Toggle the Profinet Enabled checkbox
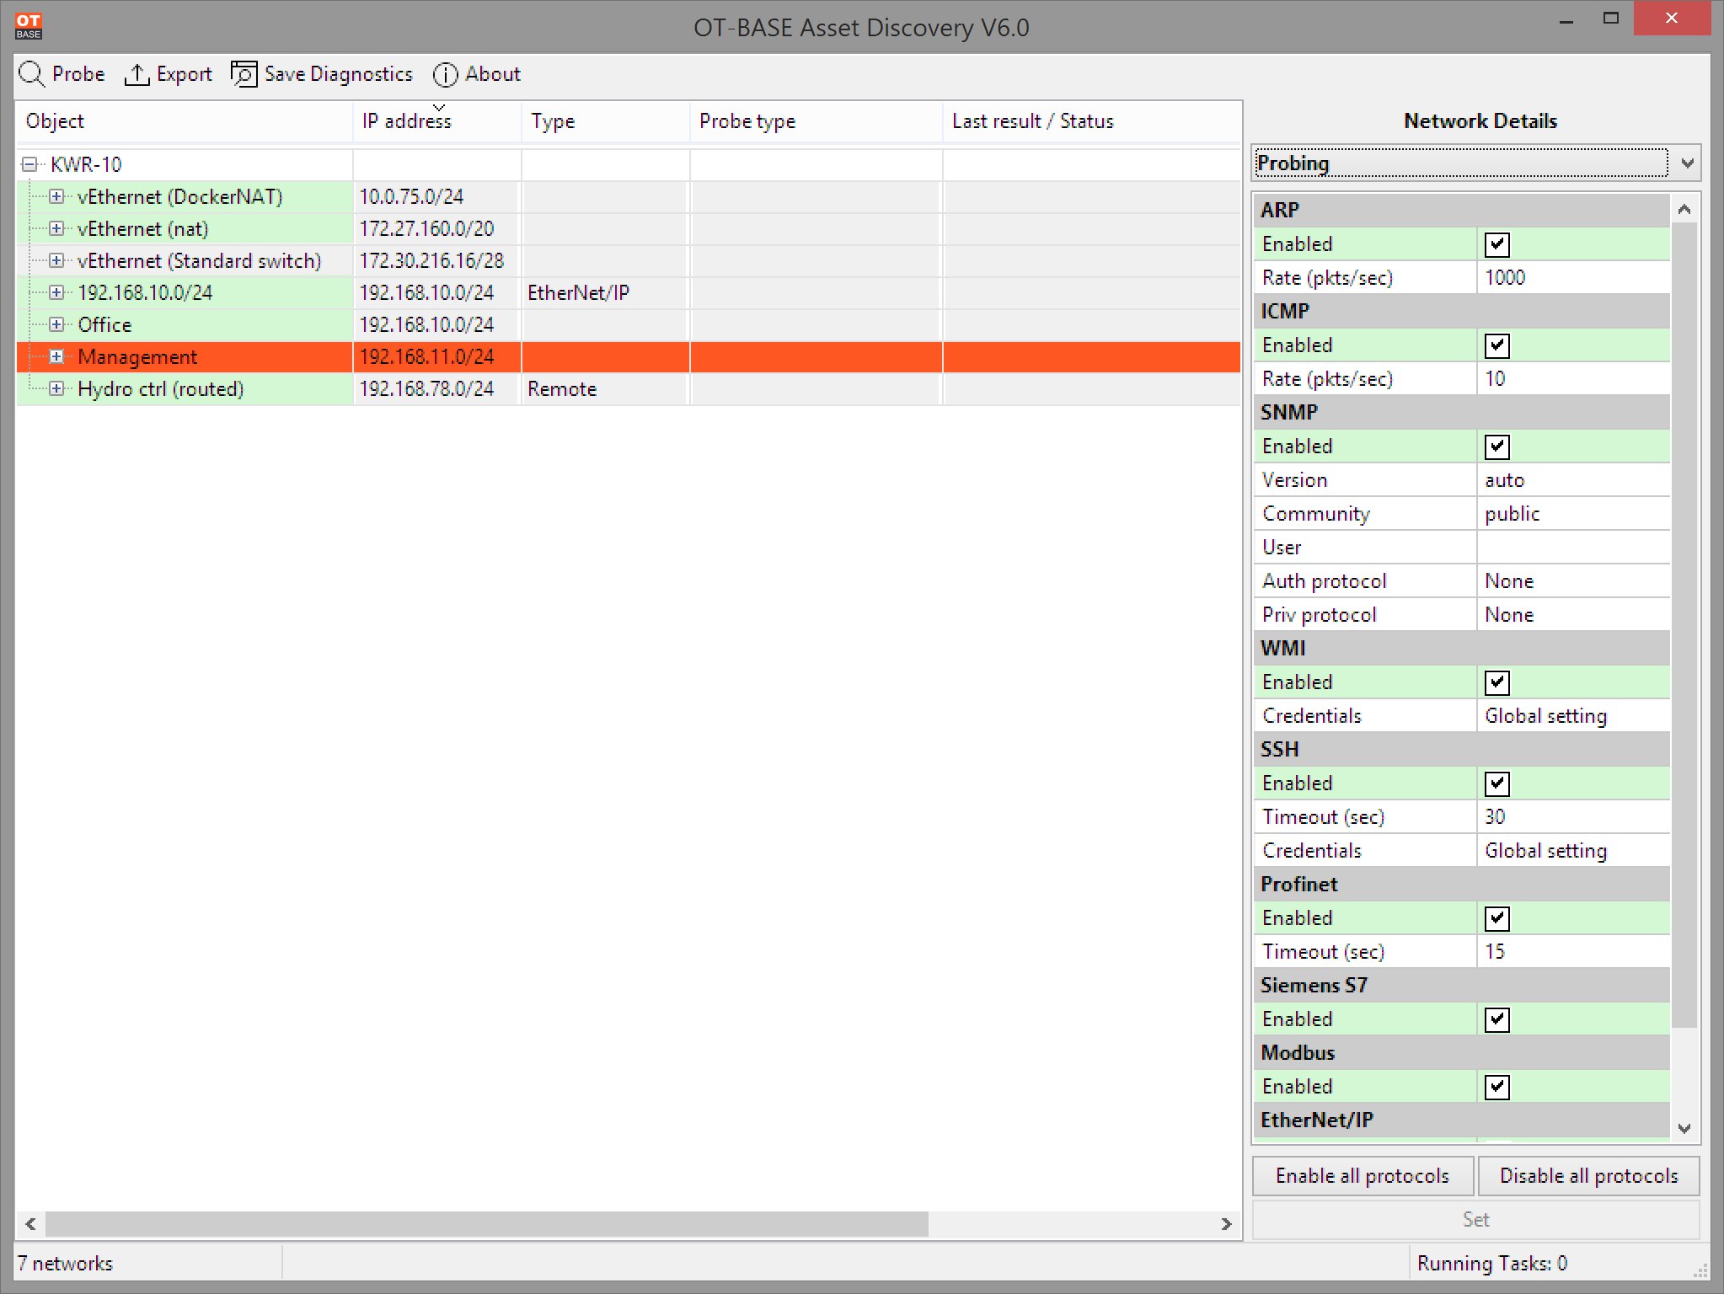 tap(1496, 918)
